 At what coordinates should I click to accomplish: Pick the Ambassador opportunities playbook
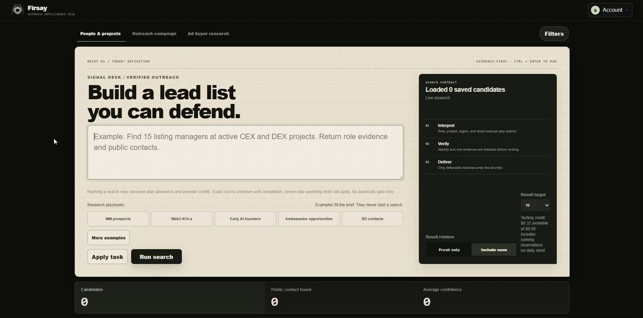pyautogui.click(x=309, y=219)
